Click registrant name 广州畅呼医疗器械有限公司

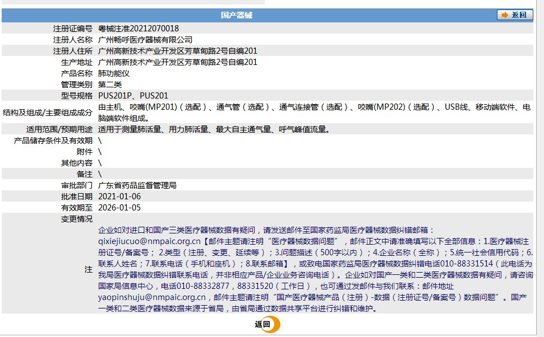145,40
